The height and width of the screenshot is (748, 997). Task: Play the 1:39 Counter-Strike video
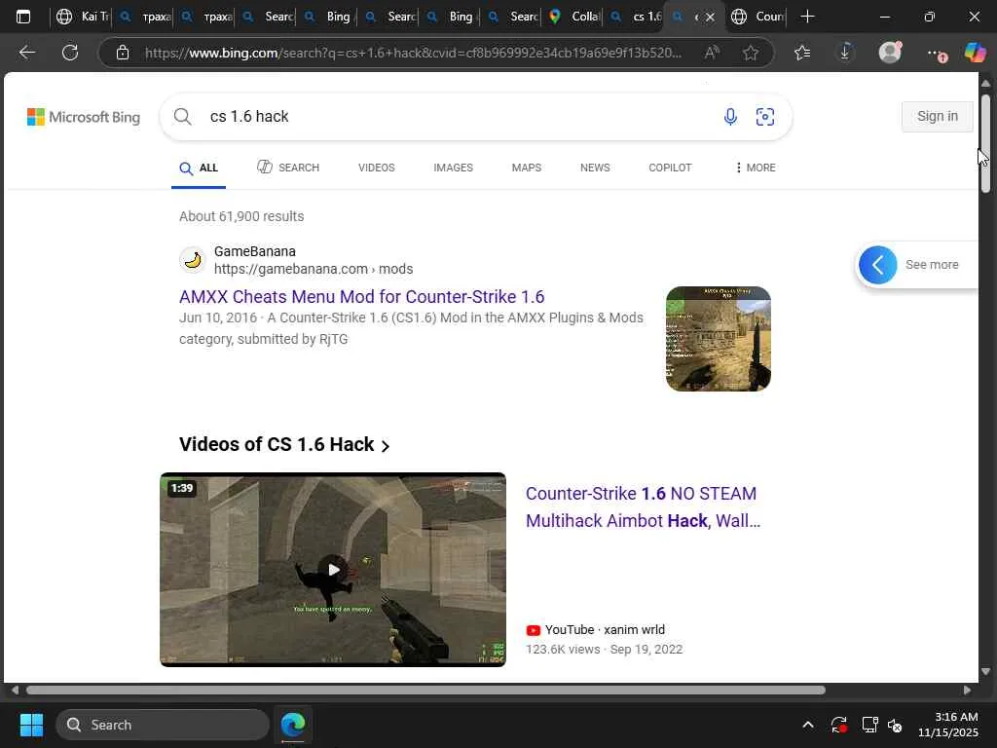coord(333,569)
